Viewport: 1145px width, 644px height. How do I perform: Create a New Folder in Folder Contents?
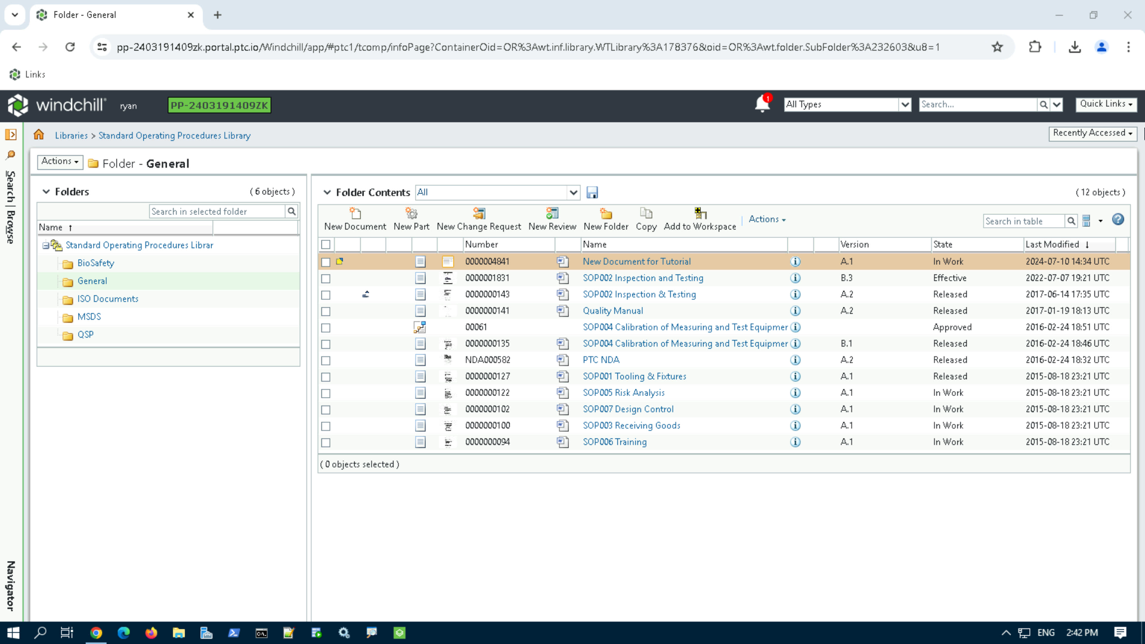(x=606, y=219)
